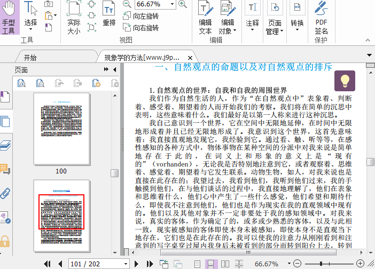The height and width of the screenshot is (269, 375).
Task: Set view to Actual Size (实际大小)
Action: click(74, 17)
